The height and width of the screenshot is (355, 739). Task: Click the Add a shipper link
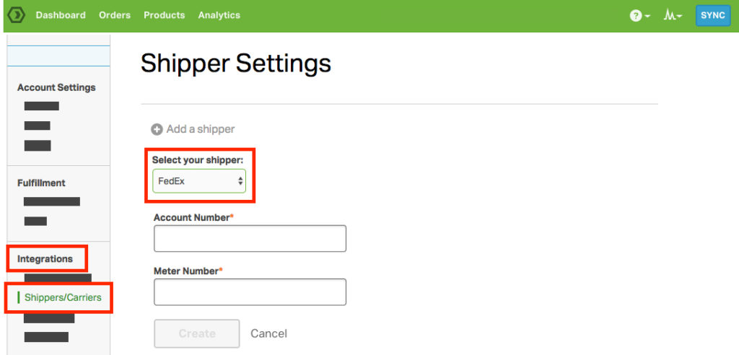click(201, 129)
